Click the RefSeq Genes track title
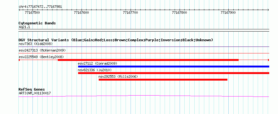 tap(32, 89)
